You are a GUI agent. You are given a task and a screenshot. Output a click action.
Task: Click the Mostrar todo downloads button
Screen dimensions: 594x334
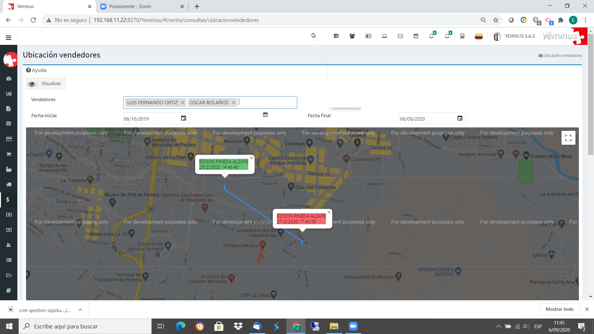559,309
